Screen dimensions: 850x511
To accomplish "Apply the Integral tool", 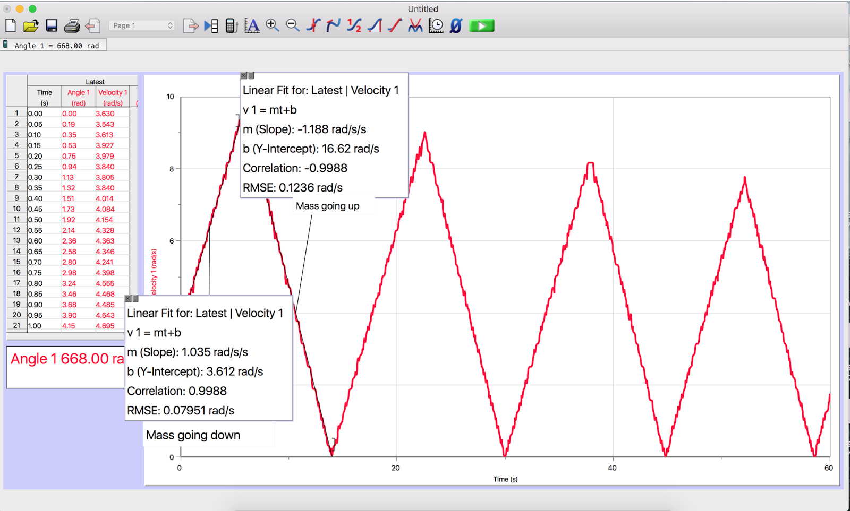I will pyautogui.click(x=375, y=25).
